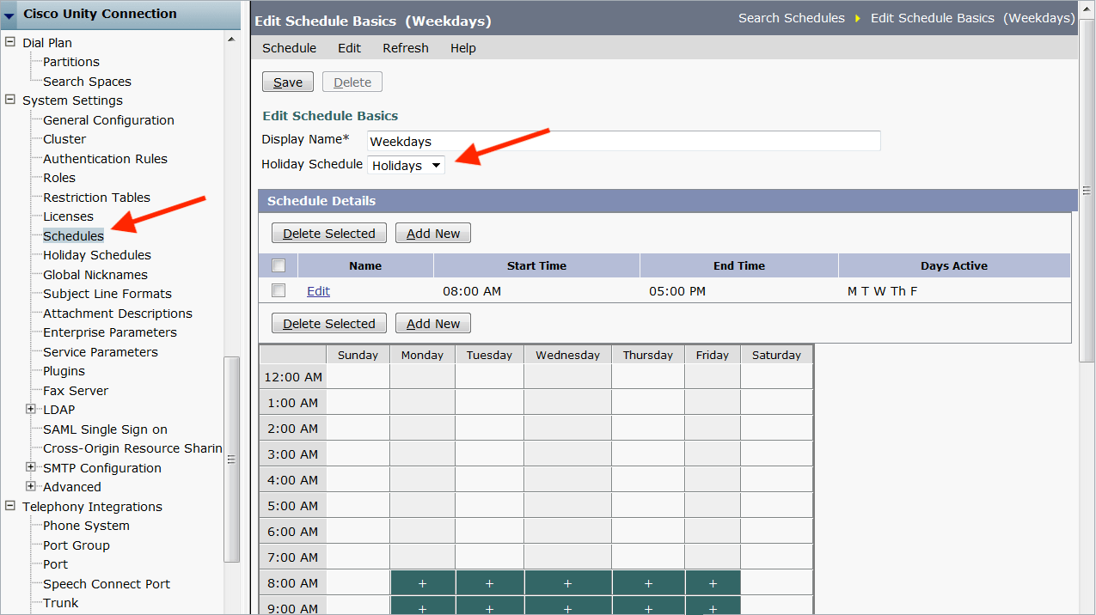This screenshot has width=1096, height=615.
Task: Open Holiday Schedules in the tree
Action: pyautogui.click(x=97, y=255)
